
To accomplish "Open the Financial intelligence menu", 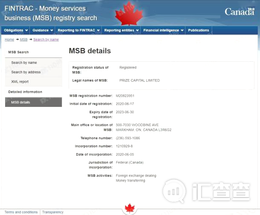I will (163, 30).
